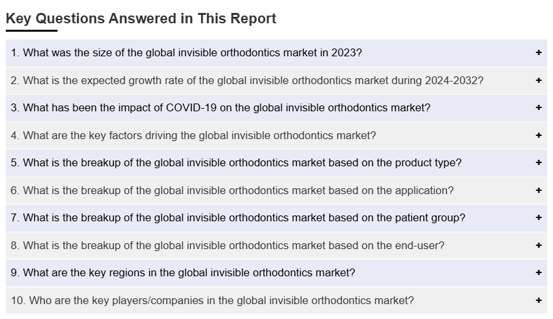
Task: Open question 8 about end-user breakup
Action: point(228,246)
